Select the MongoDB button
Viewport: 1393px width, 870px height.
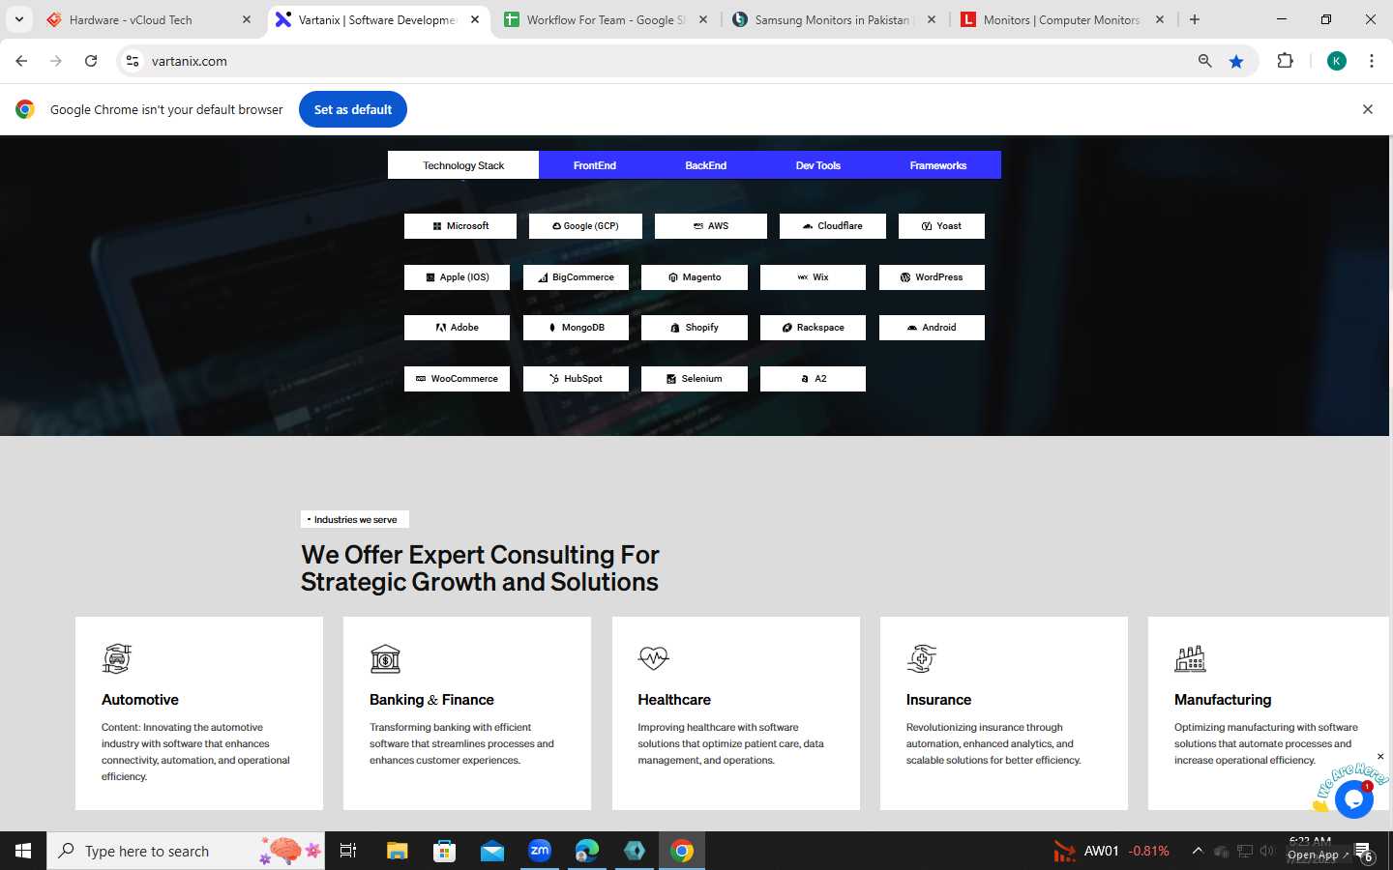pyautogui.click(x=576, y=328)
